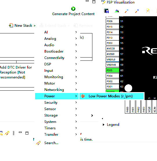Expand the Timers submenu arrow

point(76,128)
